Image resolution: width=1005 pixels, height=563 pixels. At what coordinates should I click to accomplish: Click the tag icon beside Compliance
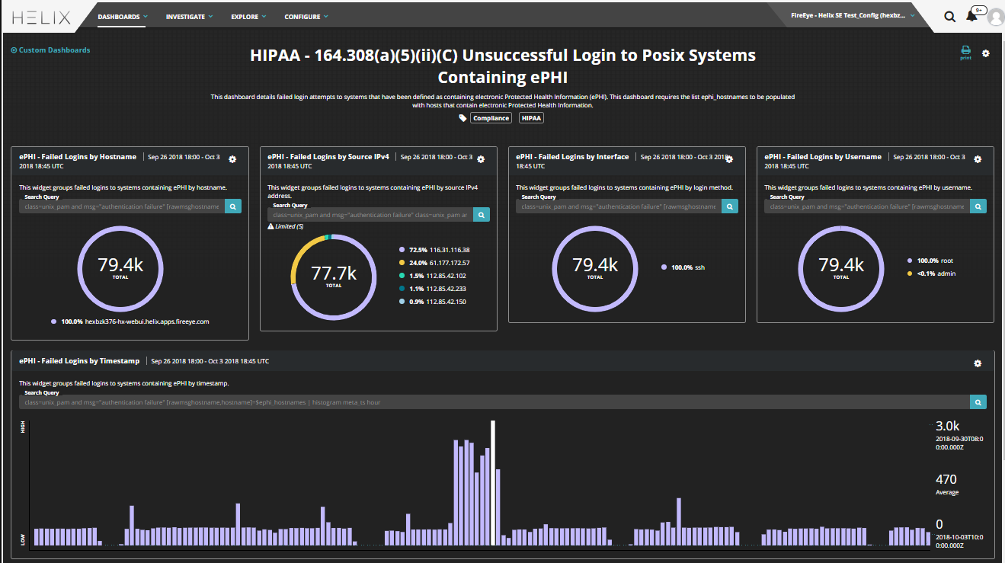[462, 118]
